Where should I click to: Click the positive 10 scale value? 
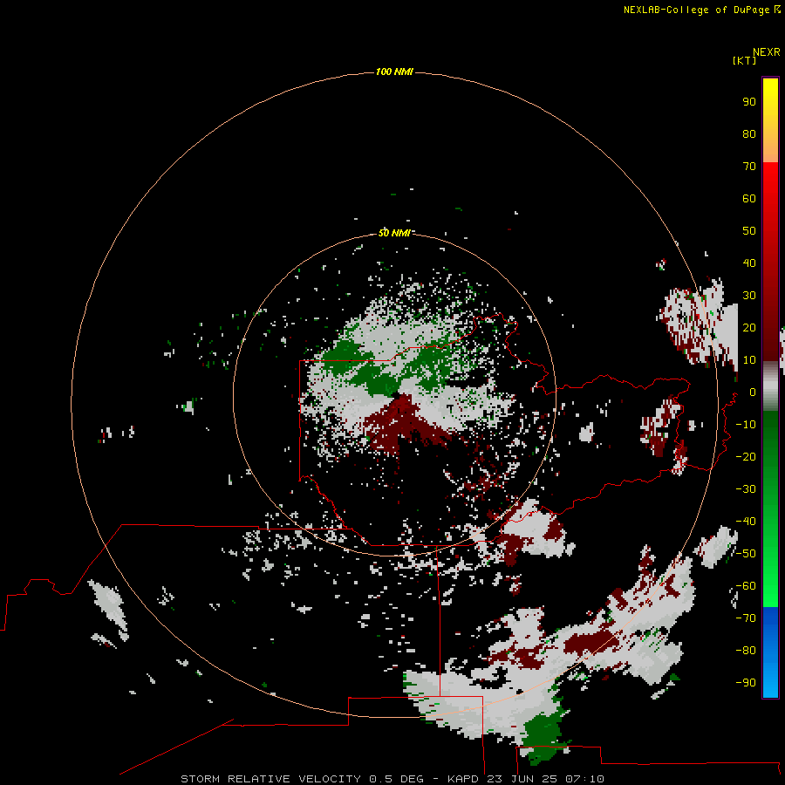pyautogui.click(x=749, y=360)
